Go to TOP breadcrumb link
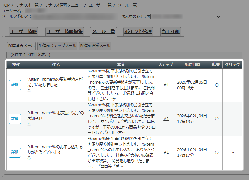The image size is (249, 180). point(6,5)
